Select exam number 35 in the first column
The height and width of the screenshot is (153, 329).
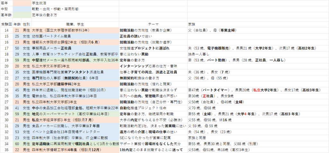tap(6, 150)
